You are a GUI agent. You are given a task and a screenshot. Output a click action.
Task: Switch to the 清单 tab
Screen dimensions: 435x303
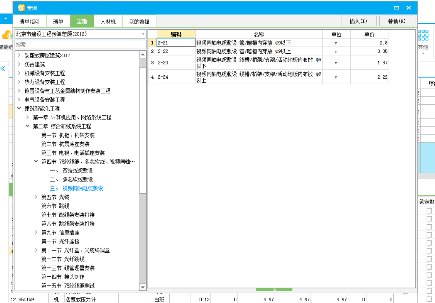[x=58, y=22]
